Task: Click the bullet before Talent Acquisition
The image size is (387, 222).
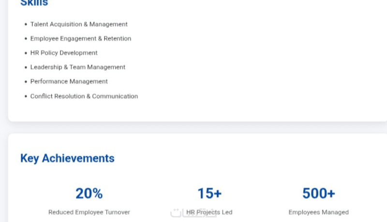Action: pyautogui.click(x=26, y=24)
